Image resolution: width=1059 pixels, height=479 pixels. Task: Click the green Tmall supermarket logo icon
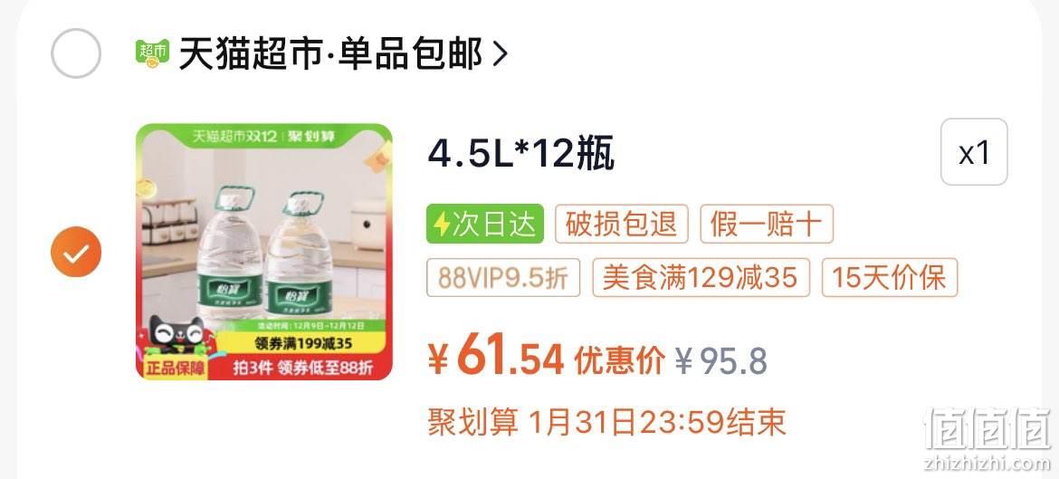152,54
